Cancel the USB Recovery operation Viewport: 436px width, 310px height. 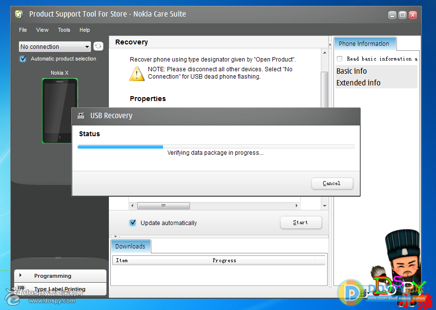[332, 184]
